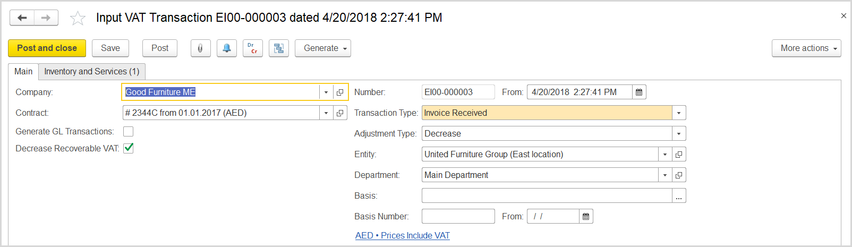Click Post and close button
The image size is (852, 247).
pyautogui.click(x=47, y=48)
